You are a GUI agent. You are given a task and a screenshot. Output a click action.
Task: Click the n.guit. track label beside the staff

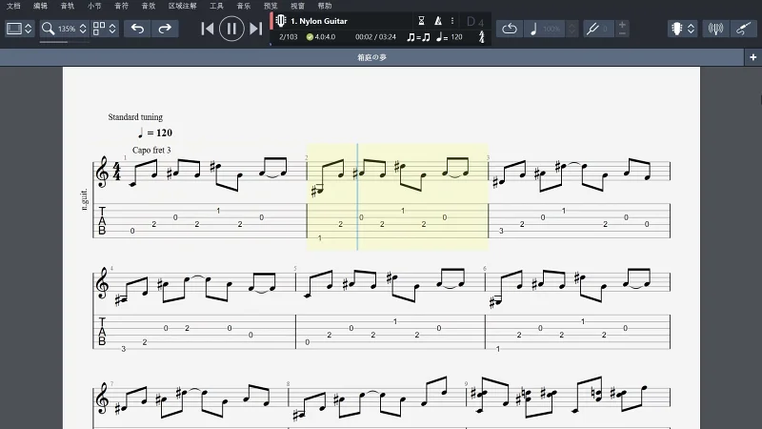tap(85, 199)
